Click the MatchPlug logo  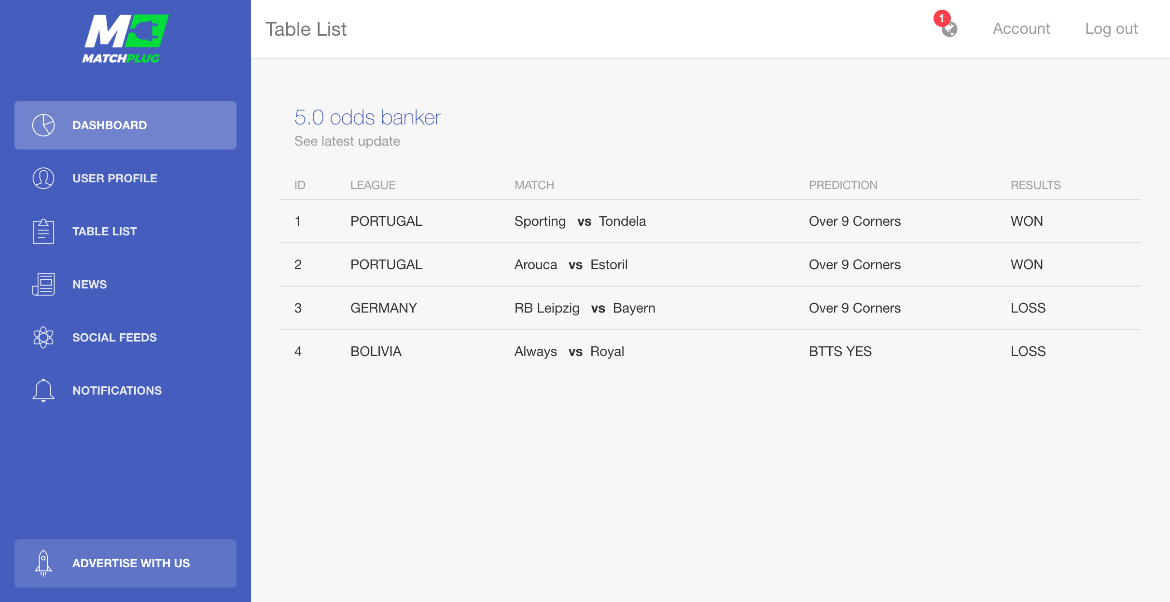coord(125,39)
